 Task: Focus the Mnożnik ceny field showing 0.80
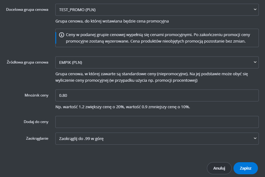coord(157,95)
